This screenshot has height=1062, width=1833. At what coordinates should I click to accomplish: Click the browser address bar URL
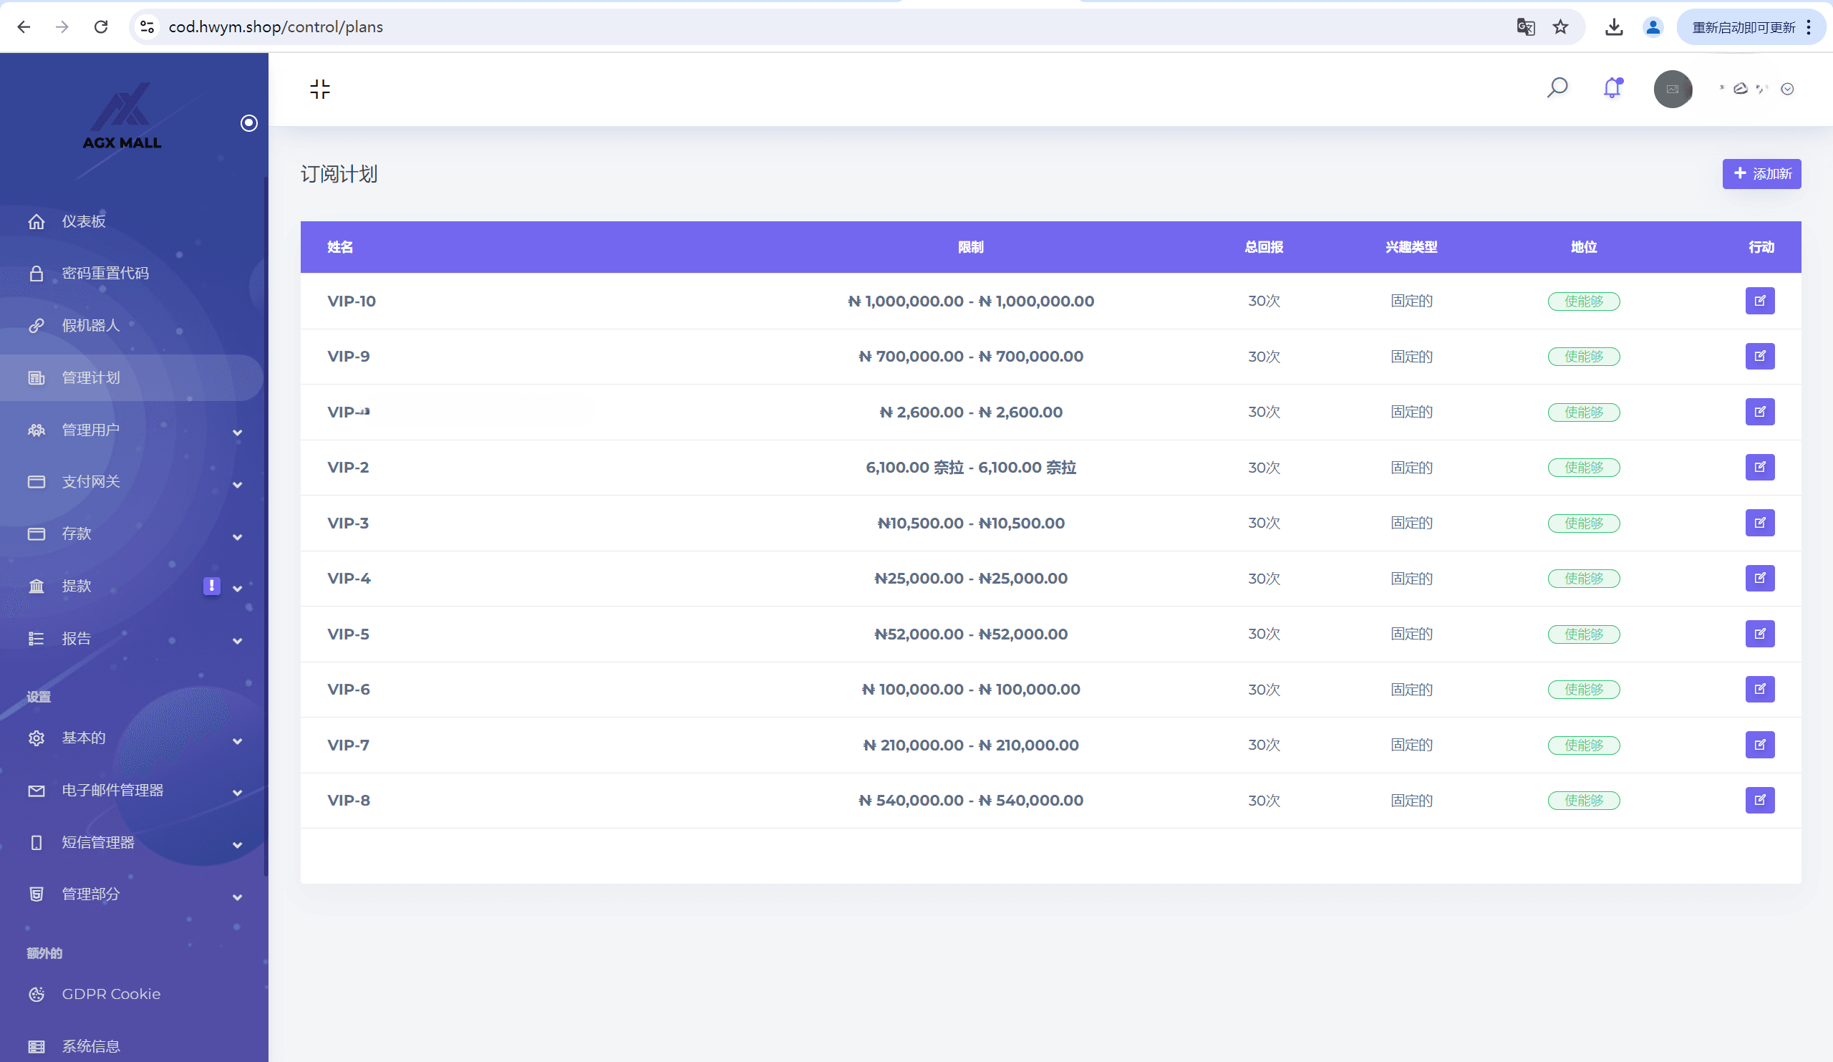(x=276, y=27)
